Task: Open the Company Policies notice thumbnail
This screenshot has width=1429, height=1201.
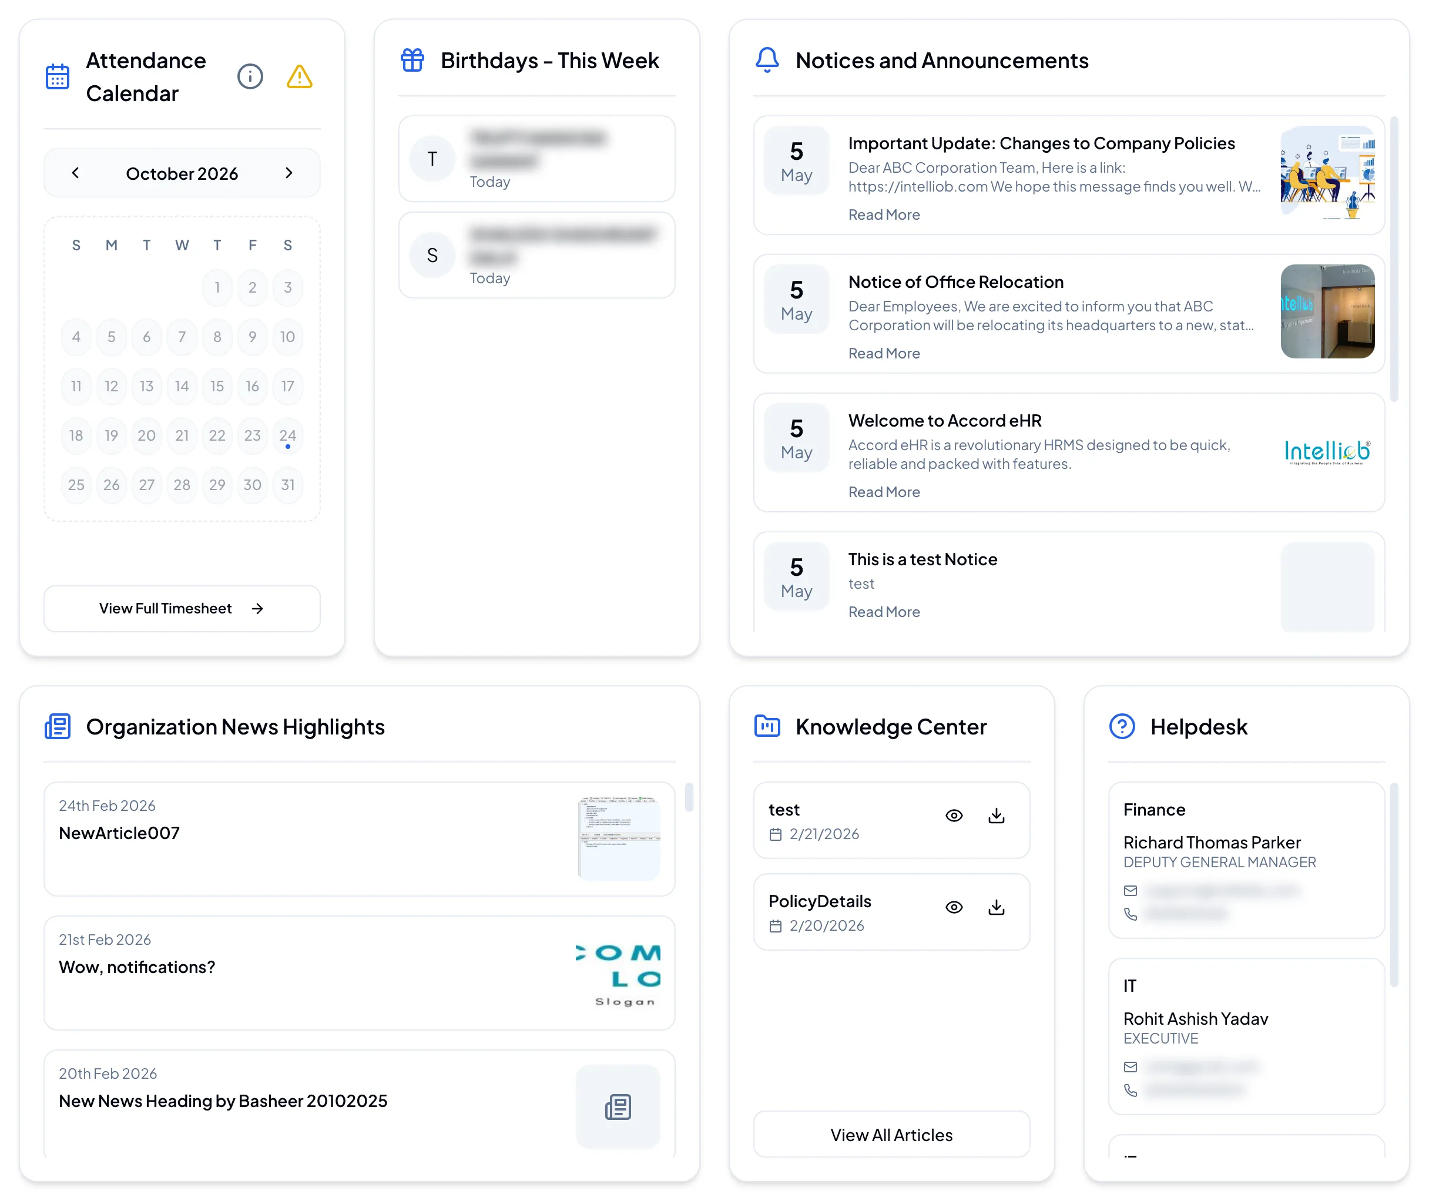Action: (1327, 173)
